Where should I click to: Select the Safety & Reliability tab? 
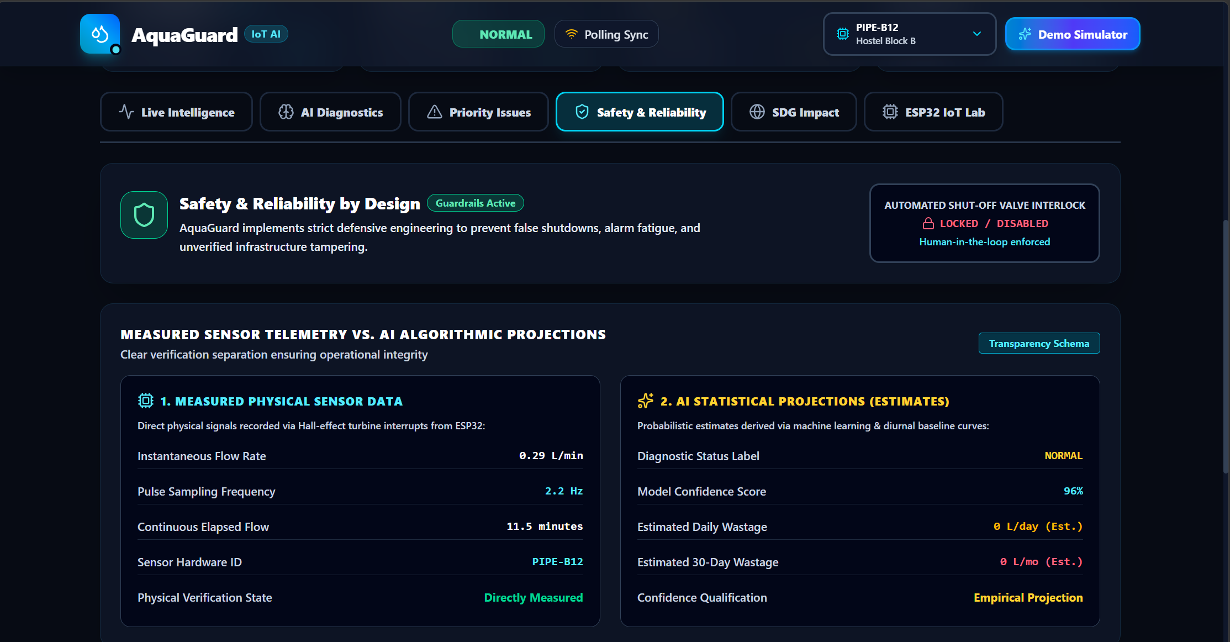640,112
